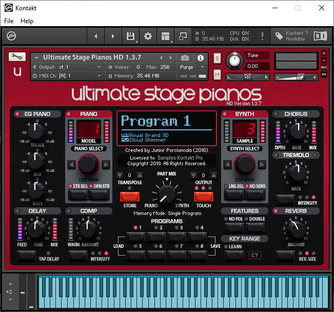The image size is (334, 312).
Task: Enable the COMP effect
Action: 69,211
